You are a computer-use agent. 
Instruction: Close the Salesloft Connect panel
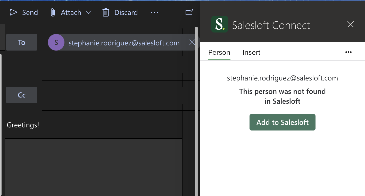(x=351, y=25)
